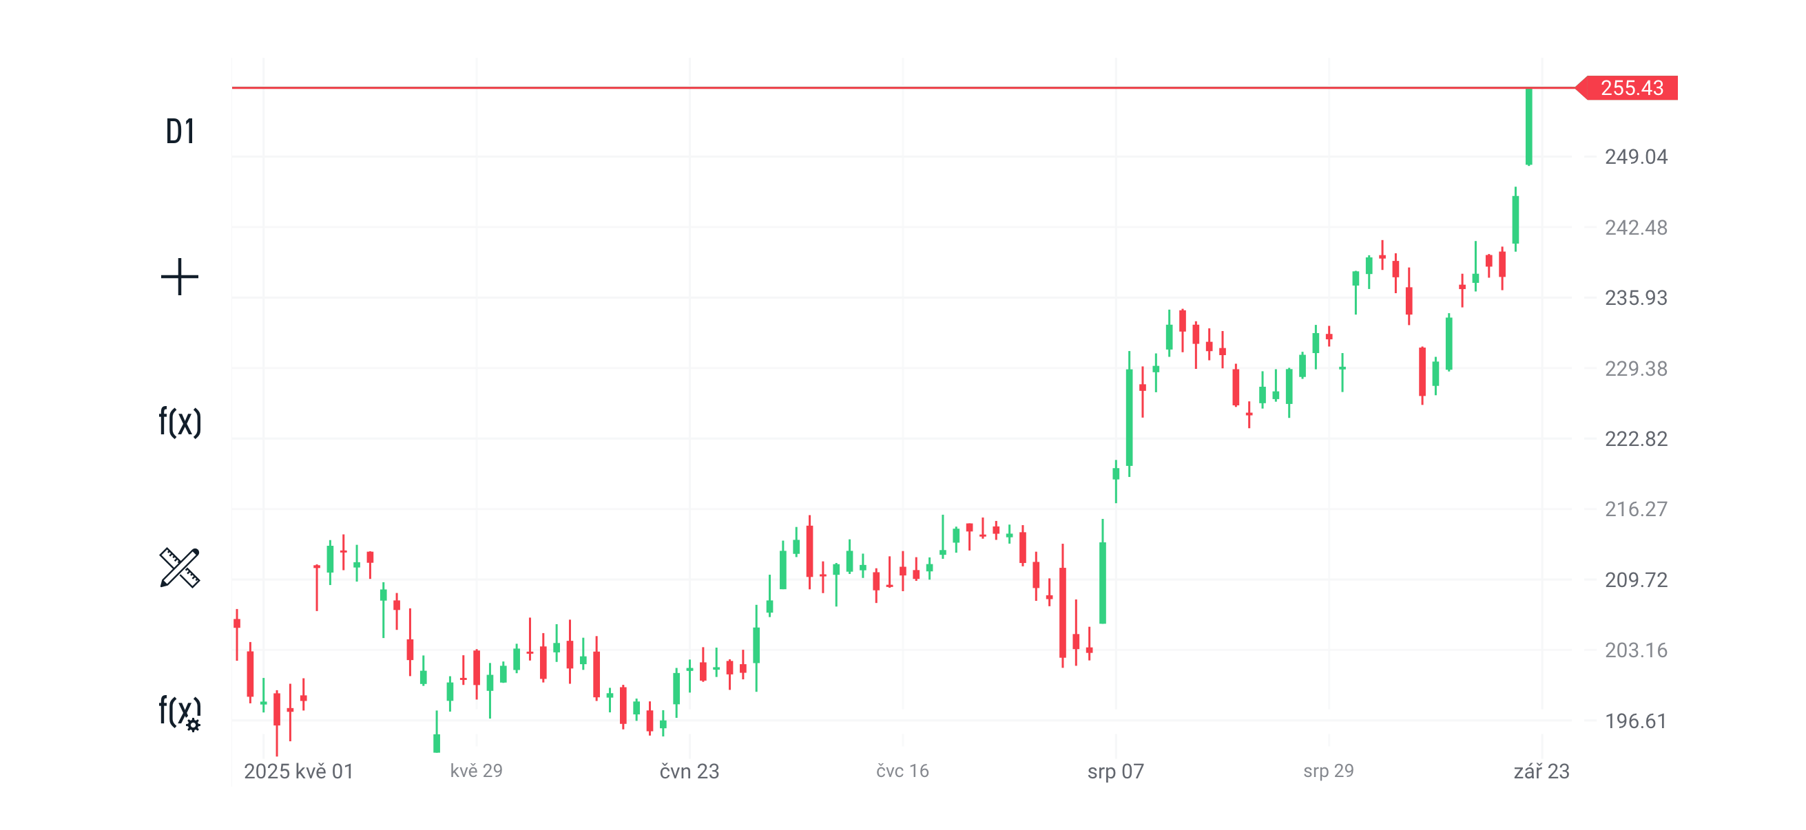1806x830 pixels.
Task: Select the 222.82 price axis label
Action: (1636, 439)
